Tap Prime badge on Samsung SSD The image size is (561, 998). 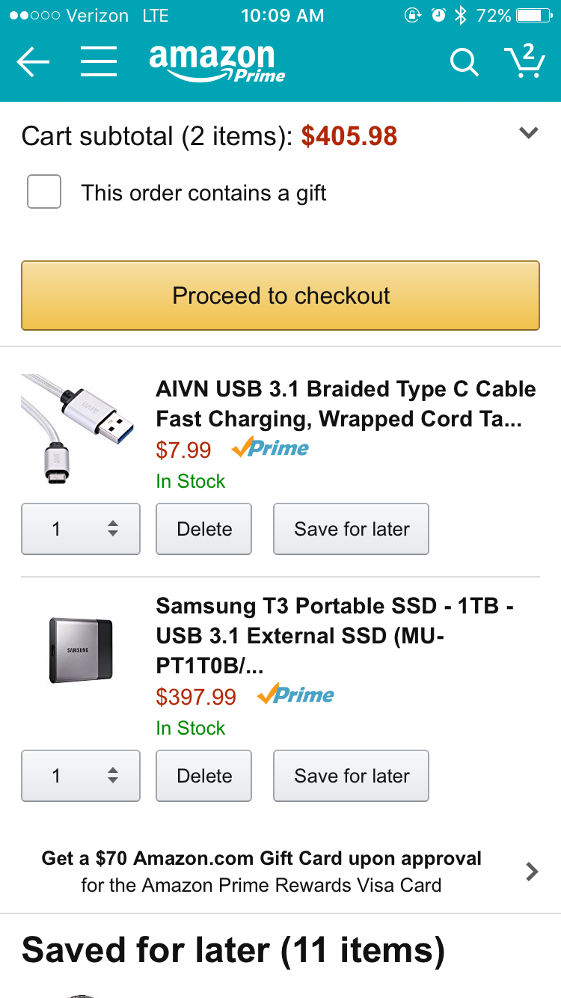coord(295,695)
